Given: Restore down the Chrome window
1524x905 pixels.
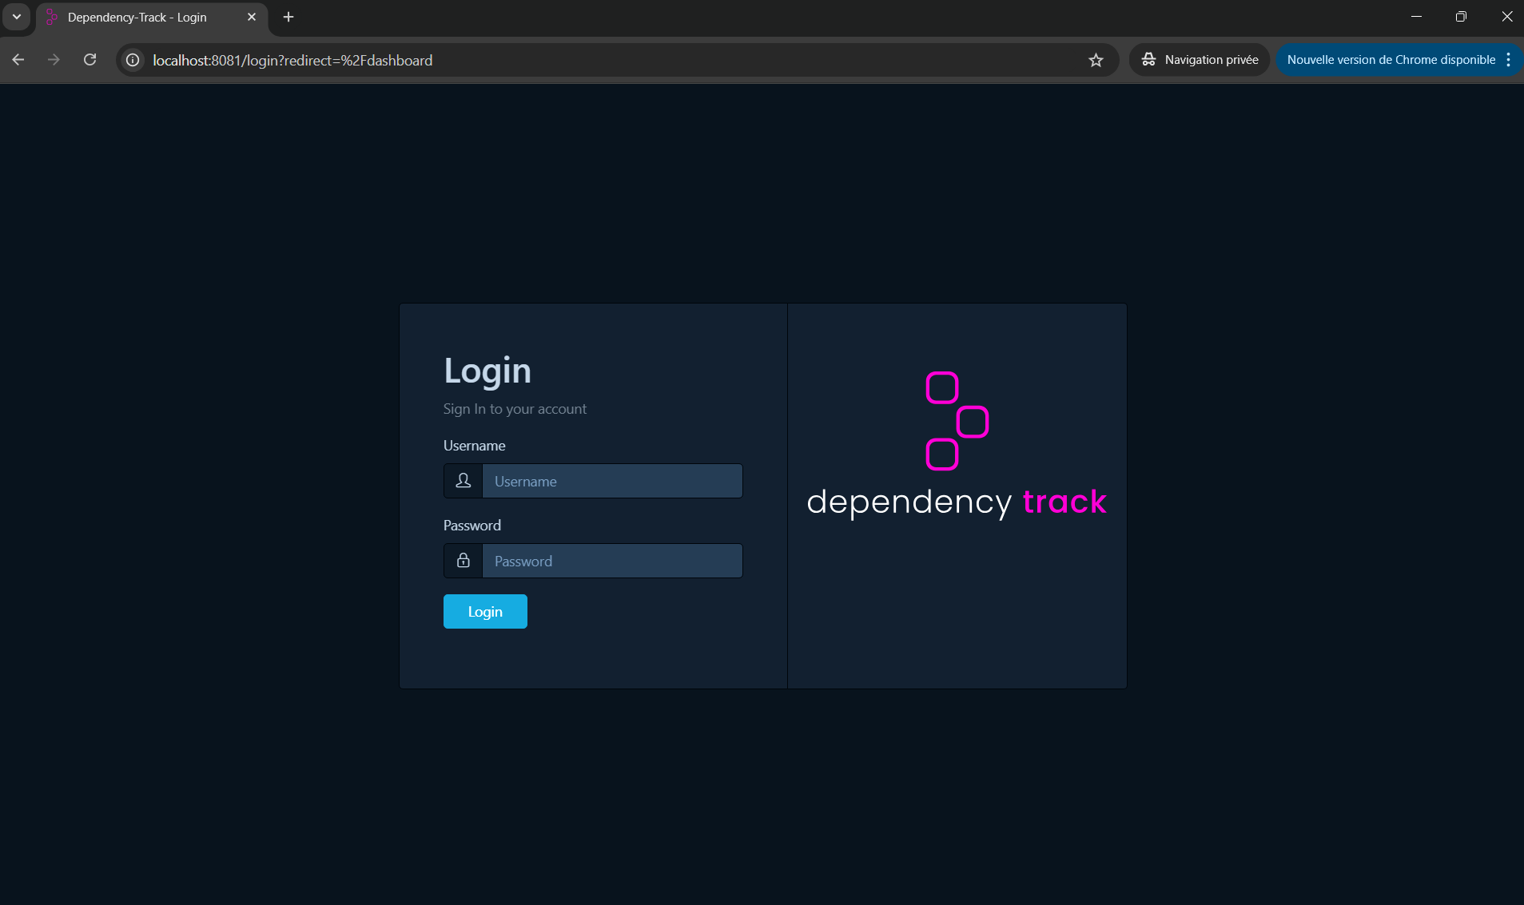Looking at the screenshot, I should [1461, 17].
